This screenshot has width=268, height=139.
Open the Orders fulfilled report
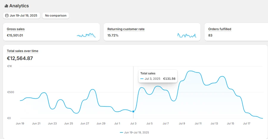[x=220, y=29]
